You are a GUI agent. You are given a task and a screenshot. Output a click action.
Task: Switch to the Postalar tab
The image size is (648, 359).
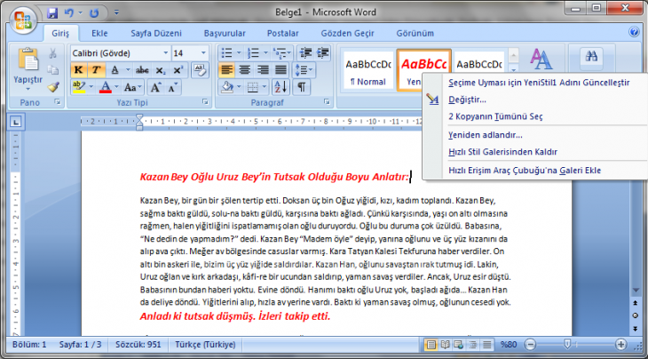coord(283,34)
